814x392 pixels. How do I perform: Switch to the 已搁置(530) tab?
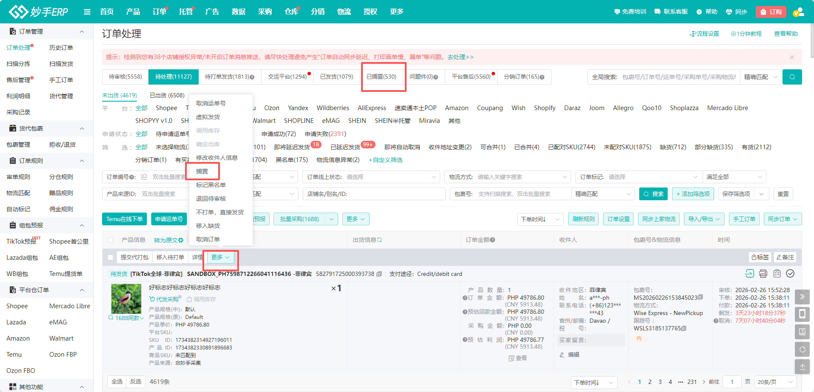(381, 77)
